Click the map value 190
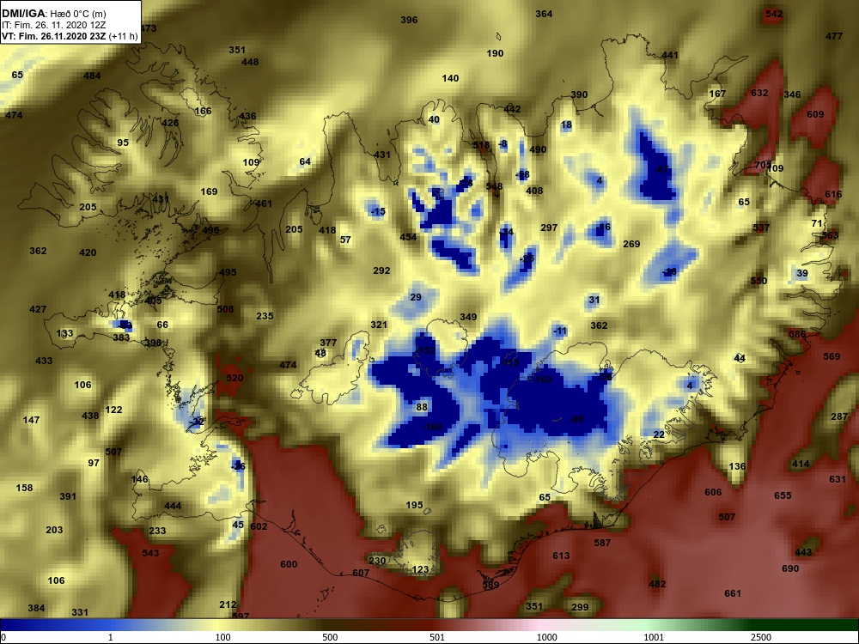Screen dimensions: 859x644 point(495,53)
